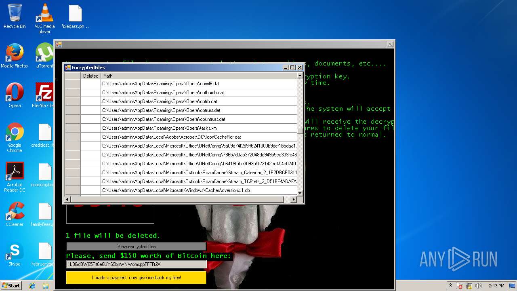This screenshot has width=517, height=291.
Task: Close the EncryptedFiles window
Action: coord(300,67)
